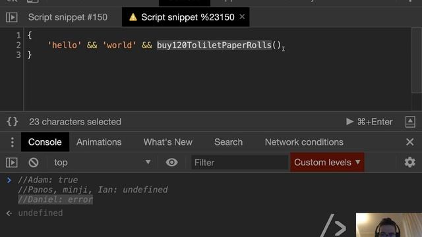Click line number 2 in the gutter
The width and height of the screenshot is (422, 237).
(18, 45)
